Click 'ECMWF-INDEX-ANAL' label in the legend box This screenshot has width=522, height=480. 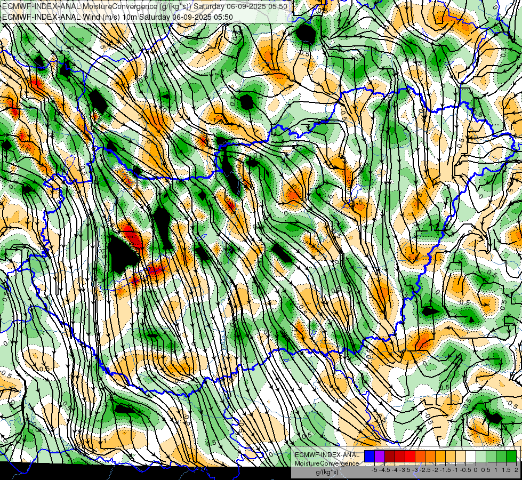327,455
